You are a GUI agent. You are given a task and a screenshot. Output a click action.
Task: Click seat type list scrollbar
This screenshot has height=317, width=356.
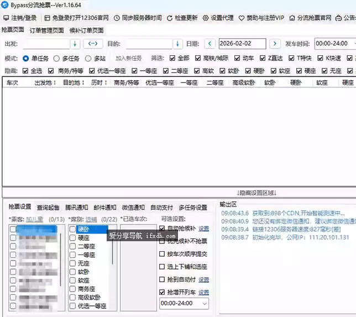point(112,250)
